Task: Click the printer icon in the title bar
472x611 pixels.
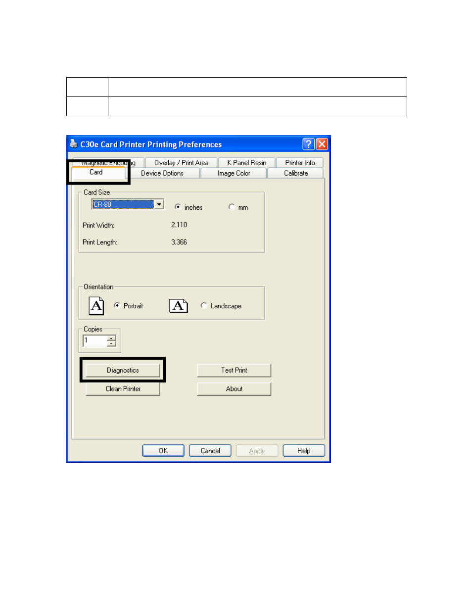Action: 73,144
